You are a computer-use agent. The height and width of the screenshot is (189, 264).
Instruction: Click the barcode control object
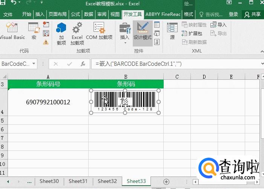click(125, 102)
